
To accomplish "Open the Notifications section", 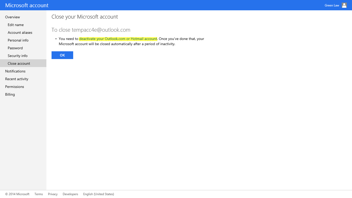I will pos(15,71).
